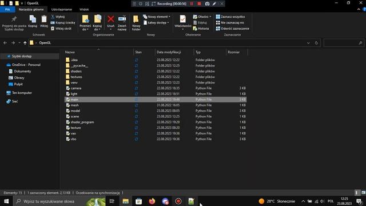Viewport: 366px width, 206px height.
Task: Open Task View on taskbar
Action: (x=112, y=201)
